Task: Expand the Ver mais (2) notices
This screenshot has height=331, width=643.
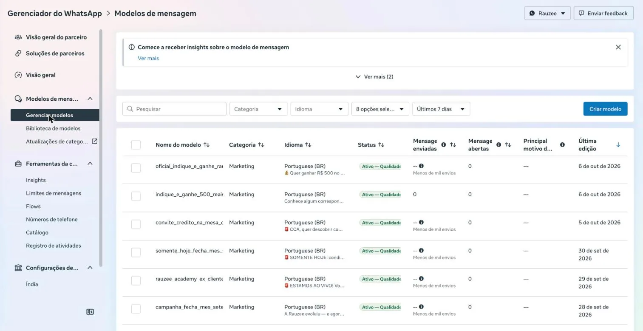Action: point(374,77)
